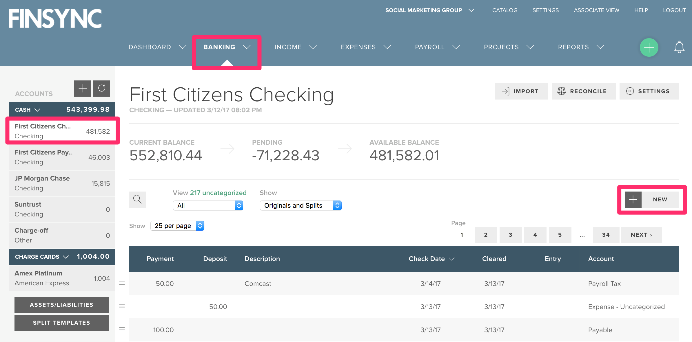The height and width of the screenshot is (342, 692).
Task: Click the green plus quick-add button
Action: [x=649, y=47]
